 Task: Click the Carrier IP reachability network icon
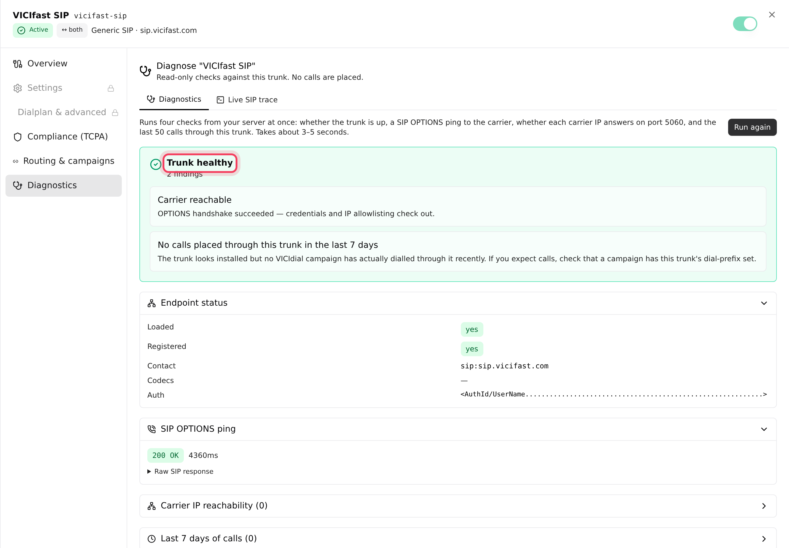pyautogui.click(x=151, y=506)
